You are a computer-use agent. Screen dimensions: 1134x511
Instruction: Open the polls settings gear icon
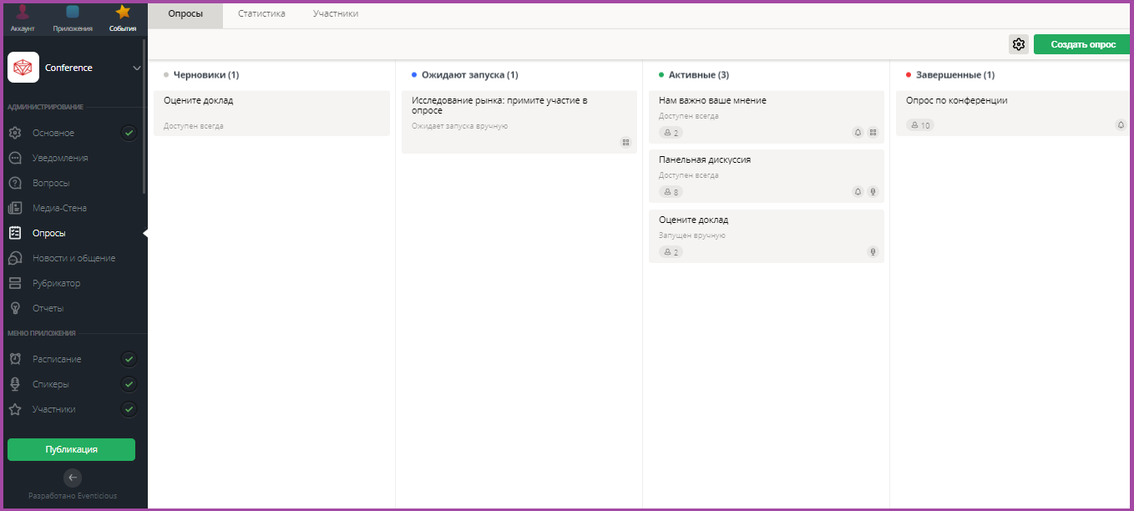click(1018, 44)
